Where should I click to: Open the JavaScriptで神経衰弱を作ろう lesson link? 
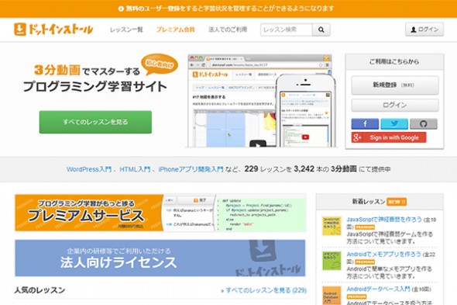click(x=384, y=220)
